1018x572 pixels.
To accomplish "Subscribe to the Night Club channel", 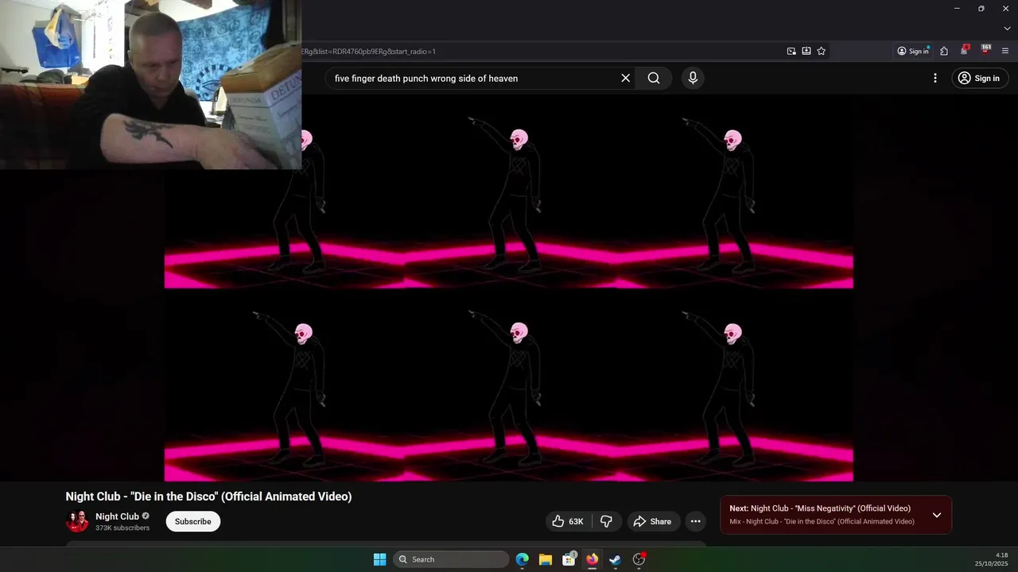I will 193,521.
